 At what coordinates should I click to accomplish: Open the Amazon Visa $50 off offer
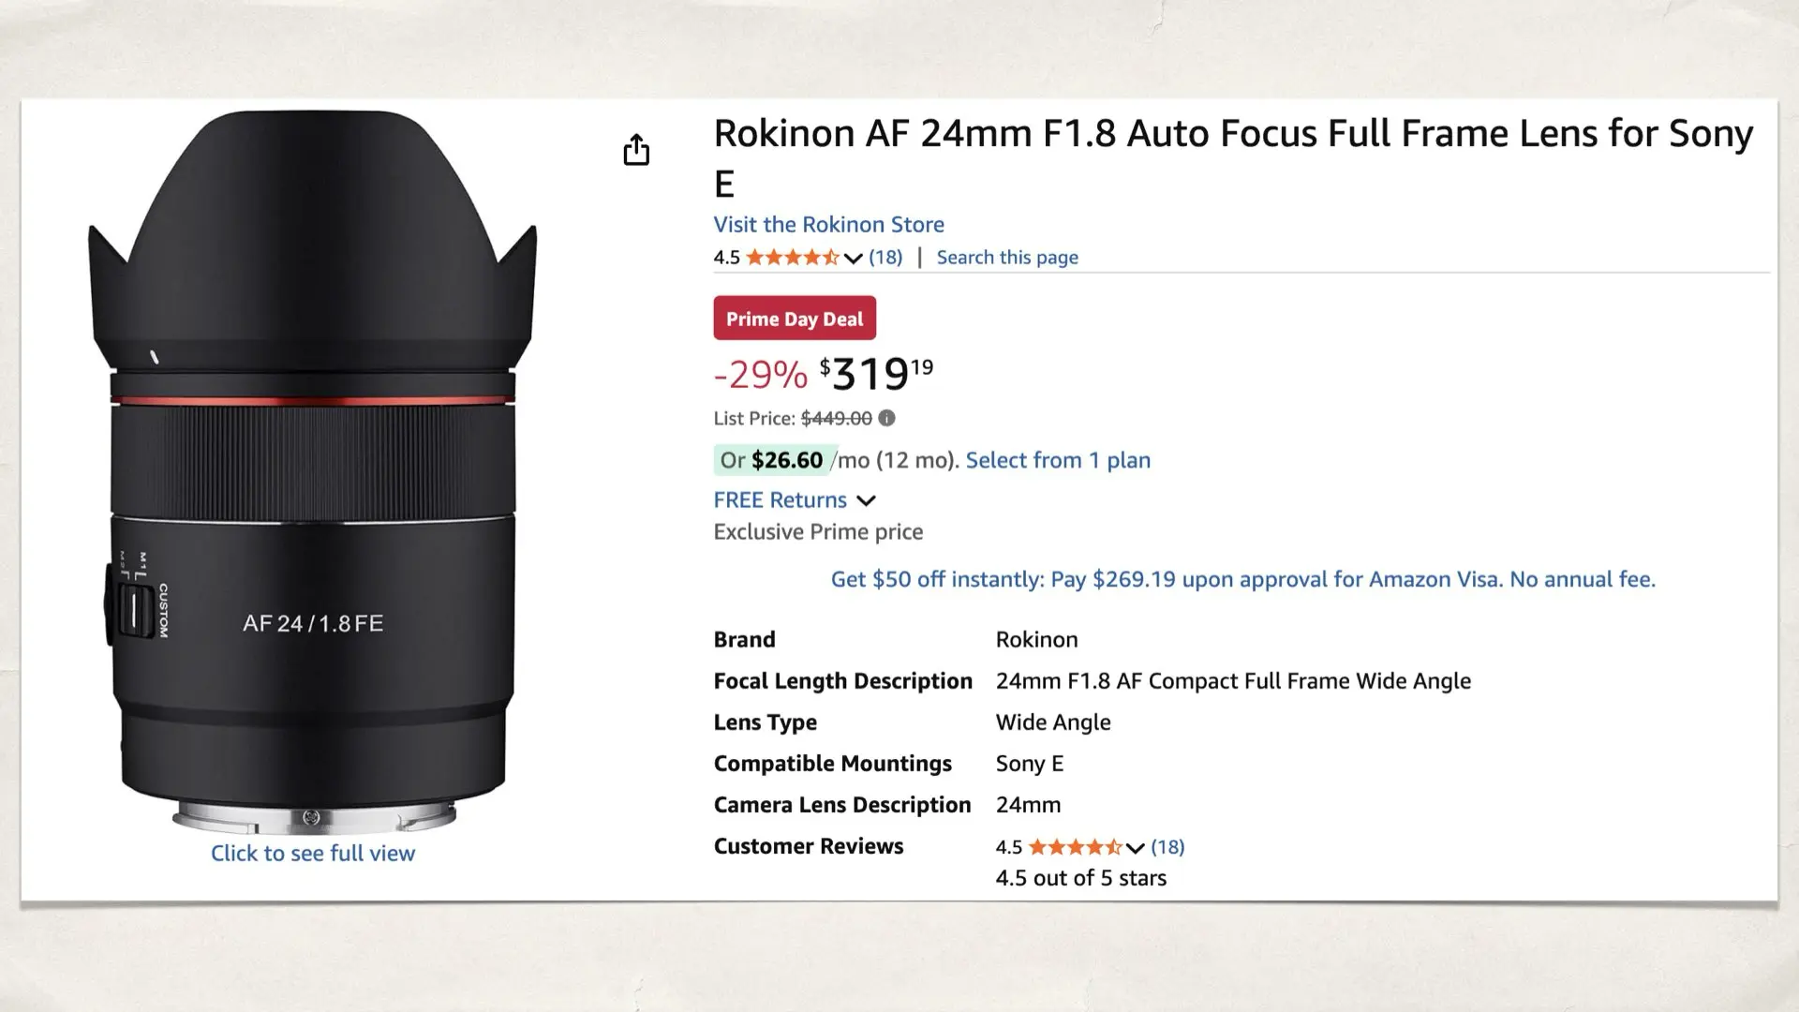pyautogui.click(x=1242, y=579)
